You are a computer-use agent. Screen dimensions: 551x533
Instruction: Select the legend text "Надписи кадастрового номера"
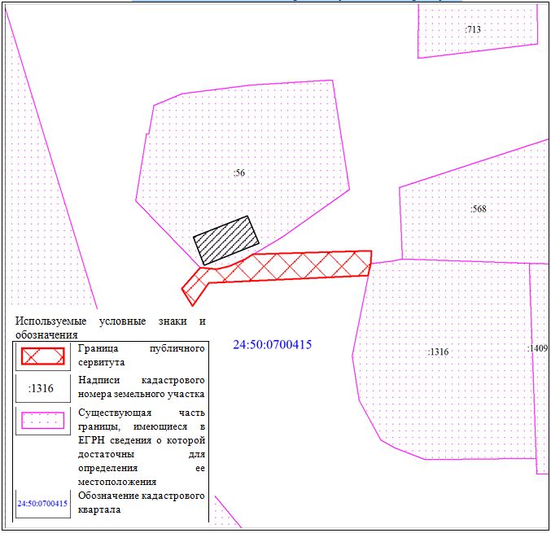point(140,387)
